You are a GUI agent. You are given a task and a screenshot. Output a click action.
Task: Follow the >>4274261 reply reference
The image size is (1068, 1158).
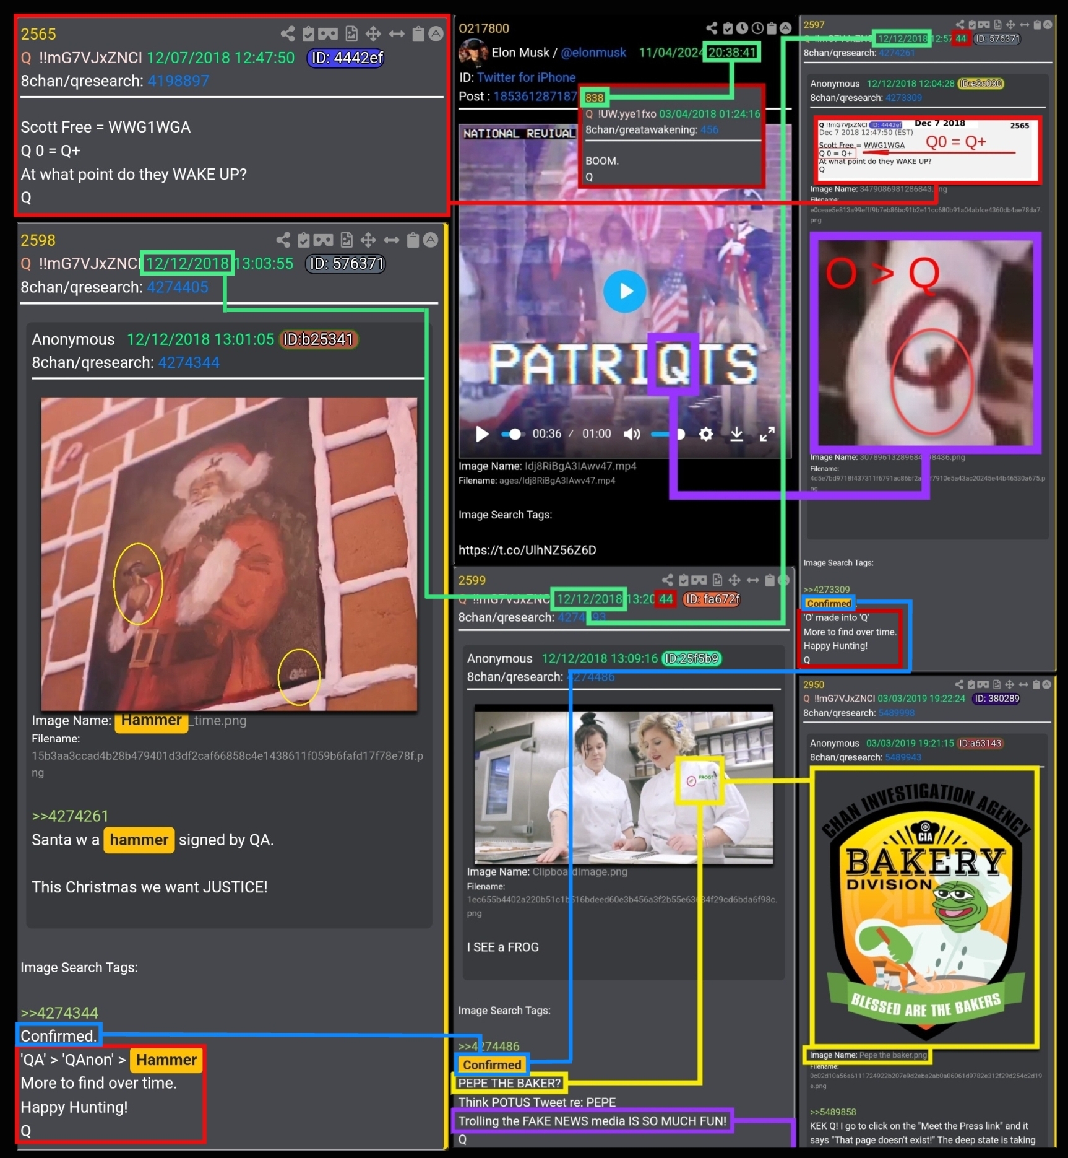[70, 816]
